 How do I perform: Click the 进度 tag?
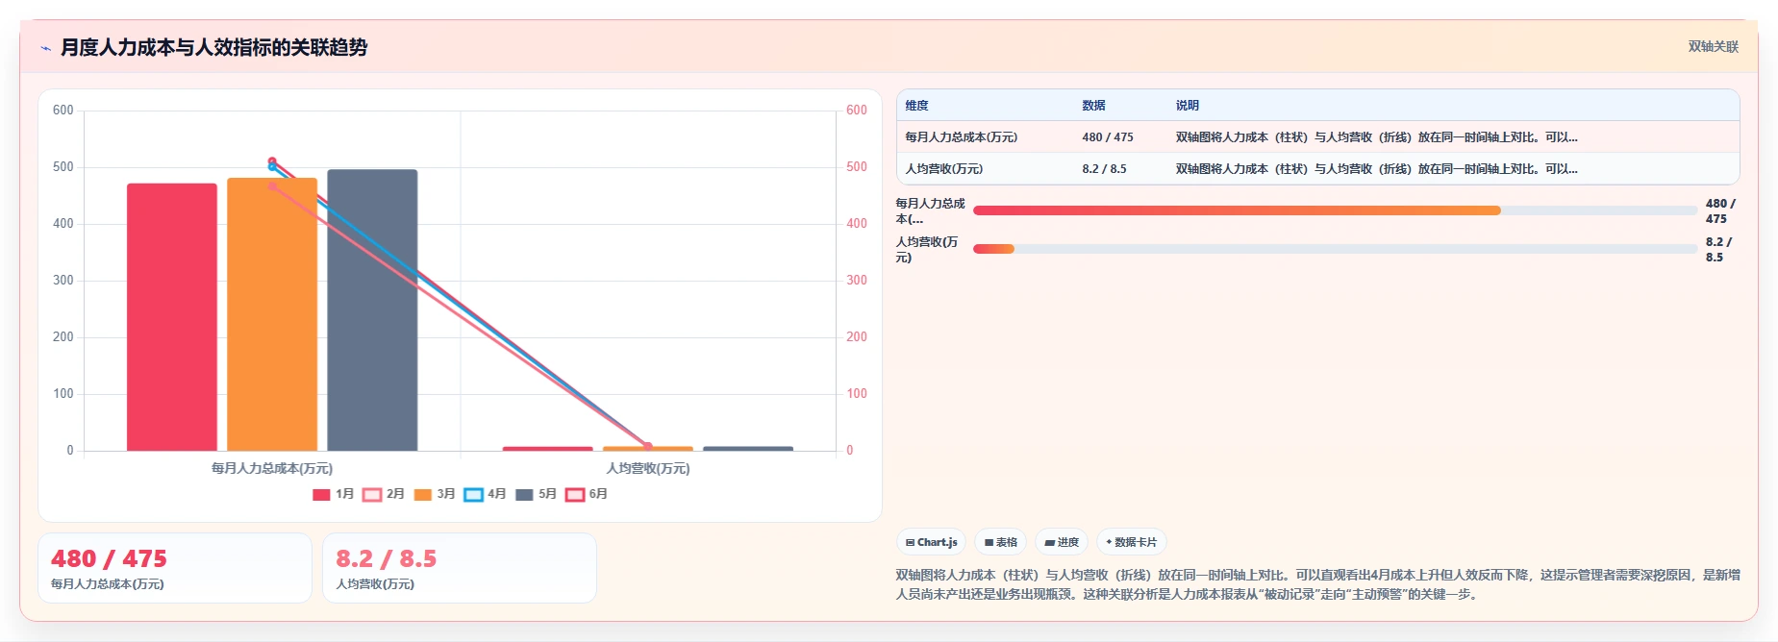[x=1062, y=542]
